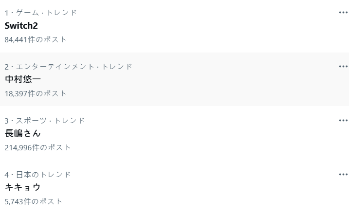
Task: Open more options for 長嶋さん trend
Action: point(343,121)
